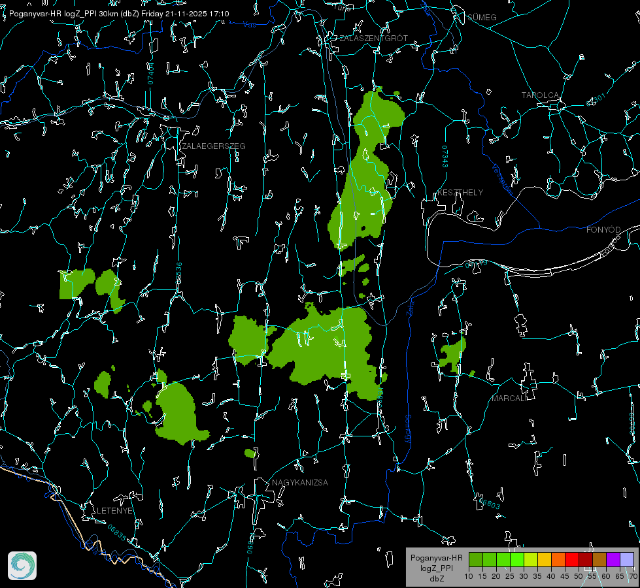
Task: Click the ZALASZENTGRÓT city label
Action: click(373, 39)
